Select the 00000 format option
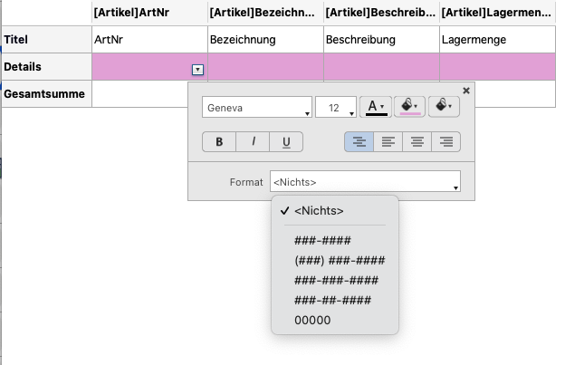This screenshot has width=565, height=365. [312, 321]
